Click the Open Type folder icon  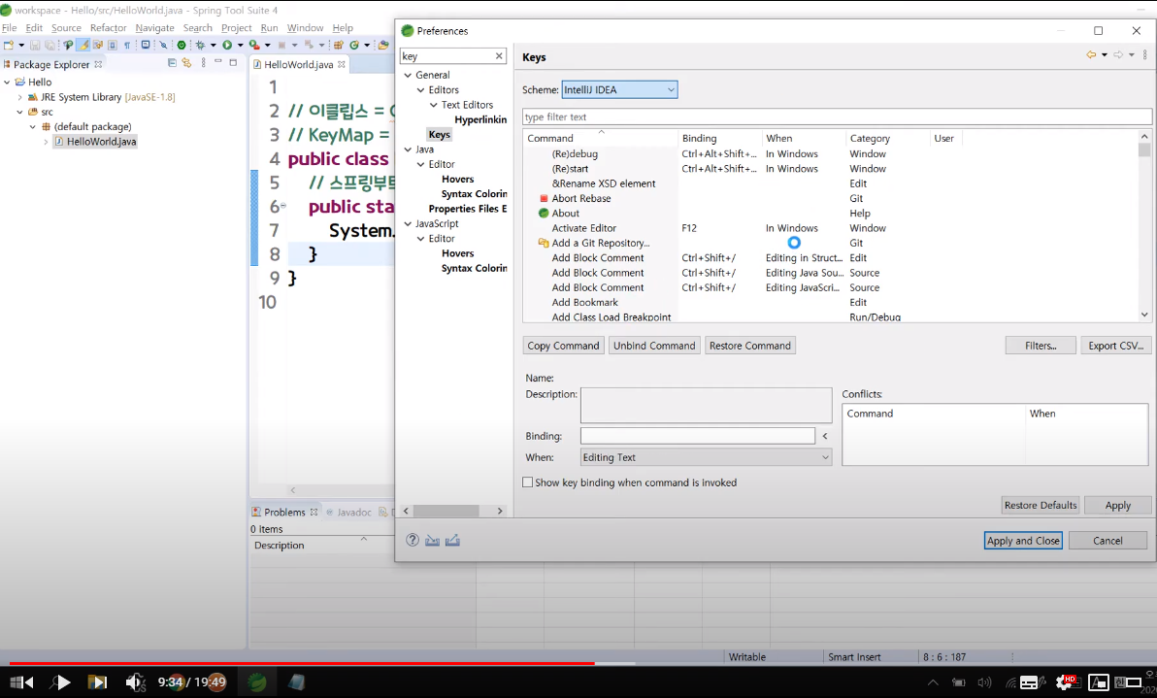(383, 45)
